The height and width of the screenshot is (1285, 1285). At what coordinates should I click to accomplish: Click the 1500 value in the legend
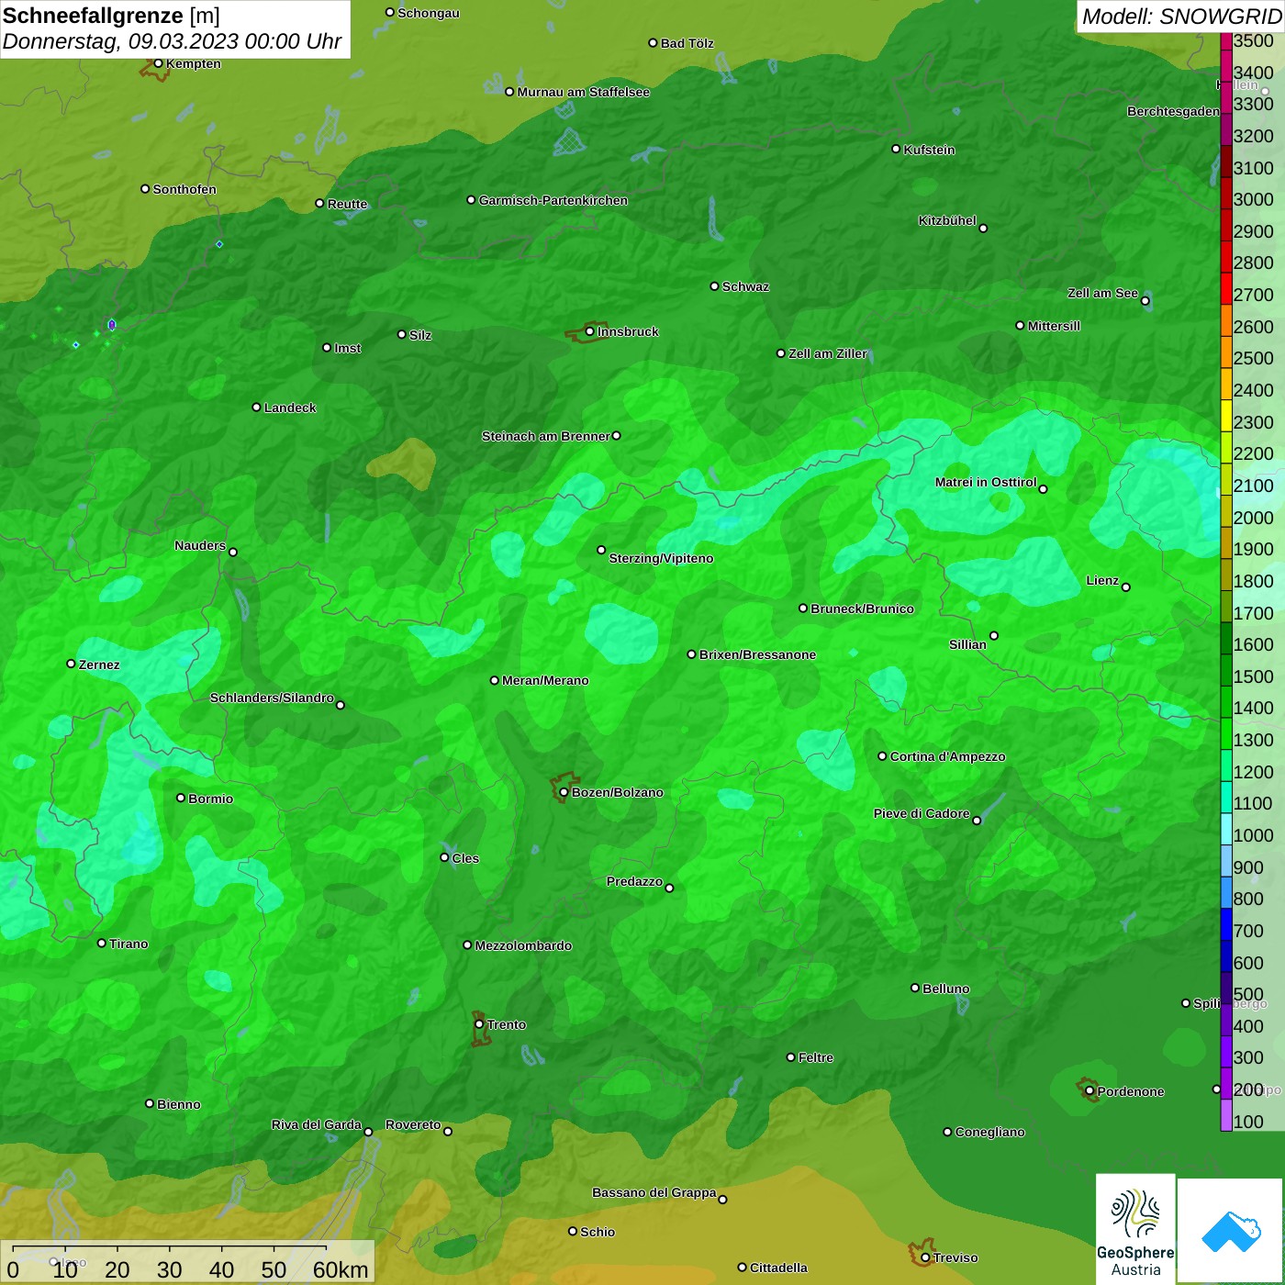pos(1254,676)
